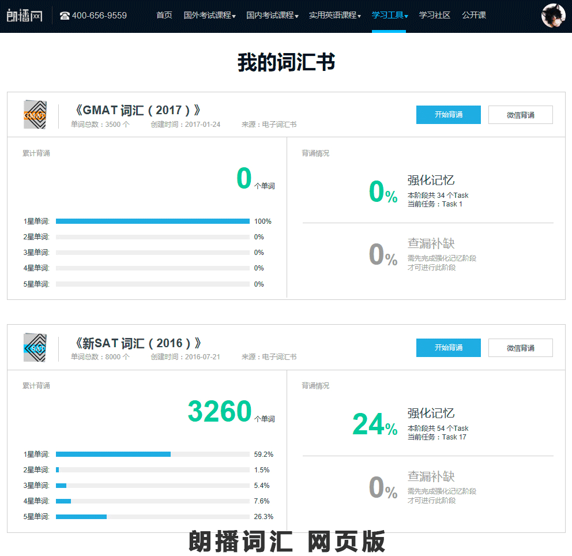
Task: Click SAT's 单词总数：8000 个 text
Action: (x=100, y=357)
